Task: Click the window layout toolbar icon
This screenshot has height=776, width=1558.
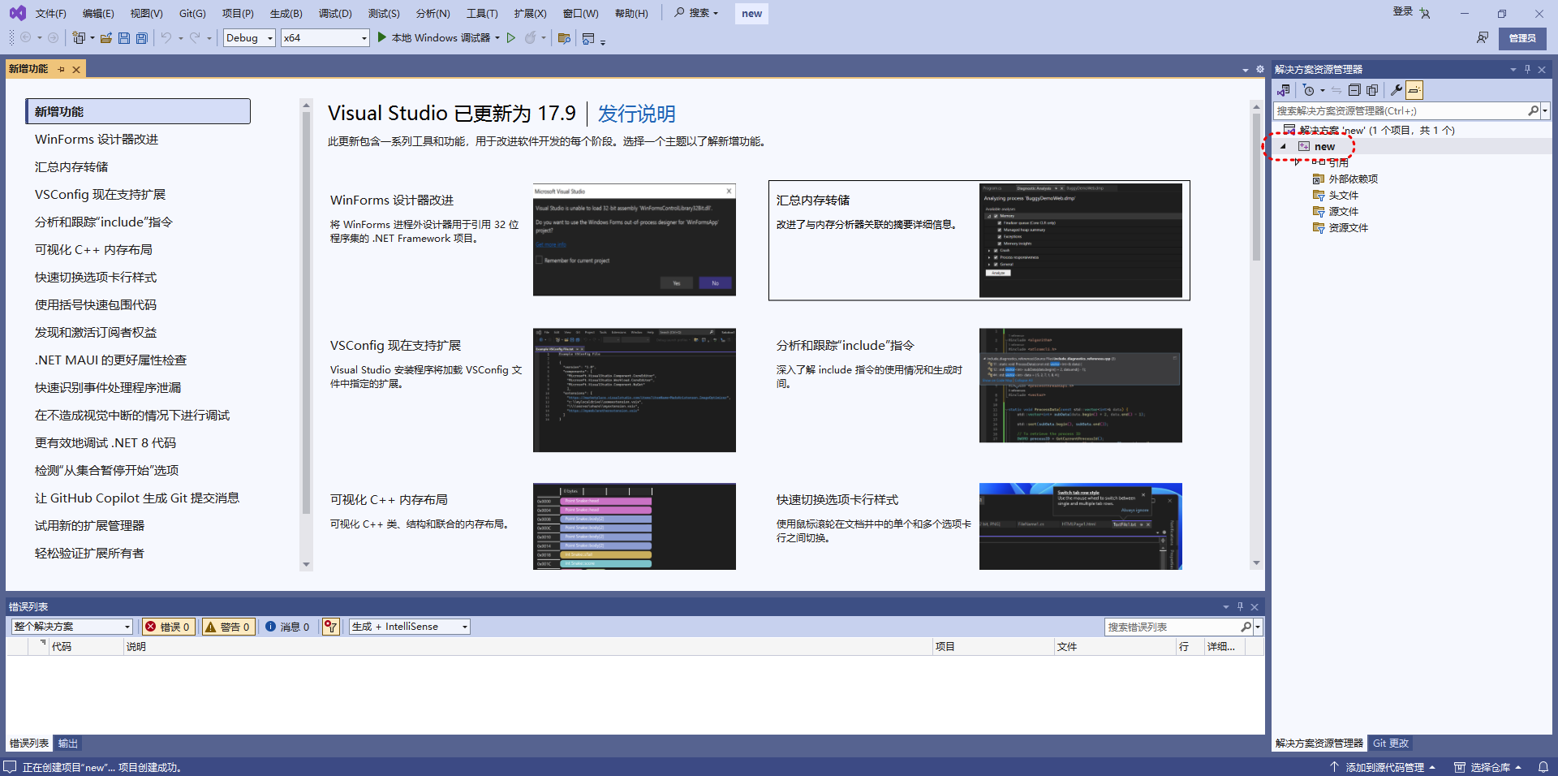Action: pyautogui.click(x=589, y=38)
